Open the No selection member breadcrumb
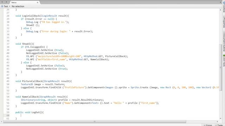This screenshot has width=225, height=126. click(x=18, y=6)
